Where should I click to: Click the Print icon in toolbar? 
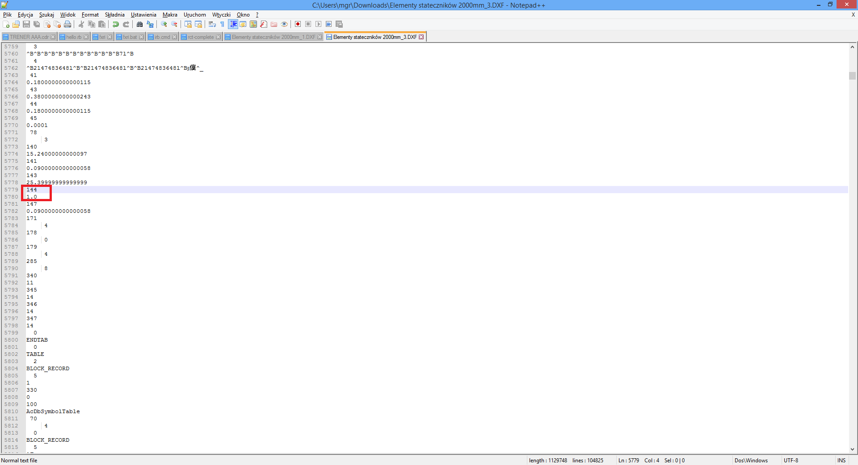(67, 24)
